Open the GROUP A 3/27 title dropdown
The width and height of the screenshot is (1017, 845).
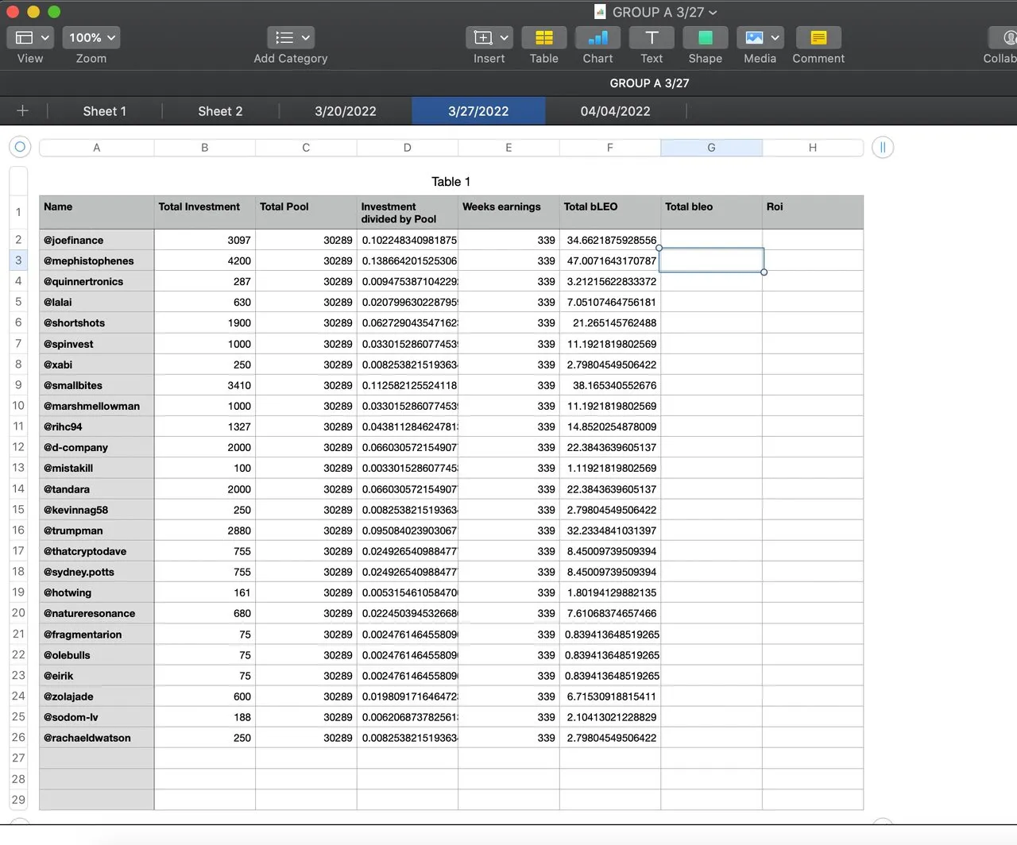712,12
